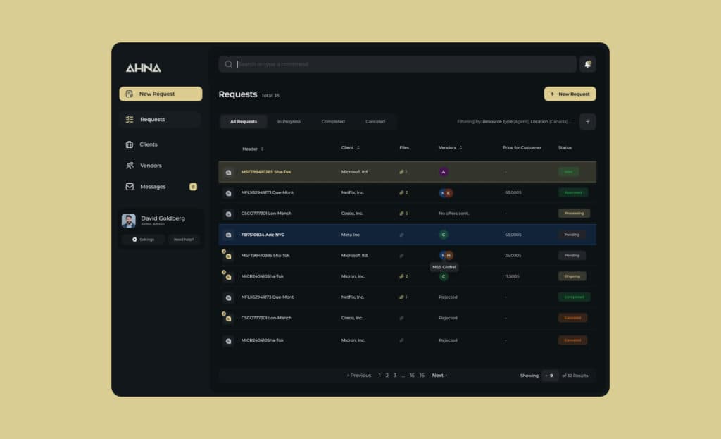Click the New status badge
This screenshot has height=439, width=721.
pyautogui.click(x=568, y=172)
